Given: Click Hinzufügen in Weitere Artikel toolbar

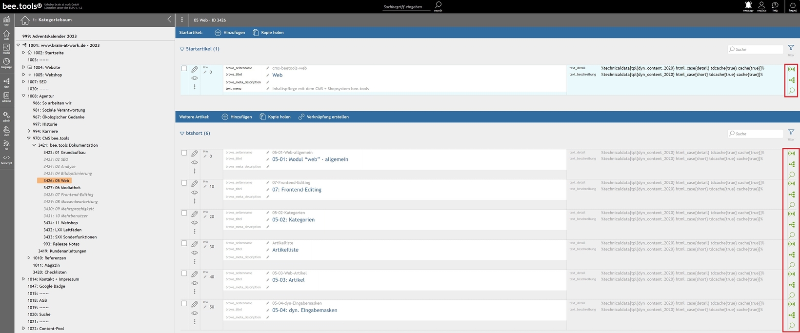Looking at the screenshot, I should pos(237,117).
